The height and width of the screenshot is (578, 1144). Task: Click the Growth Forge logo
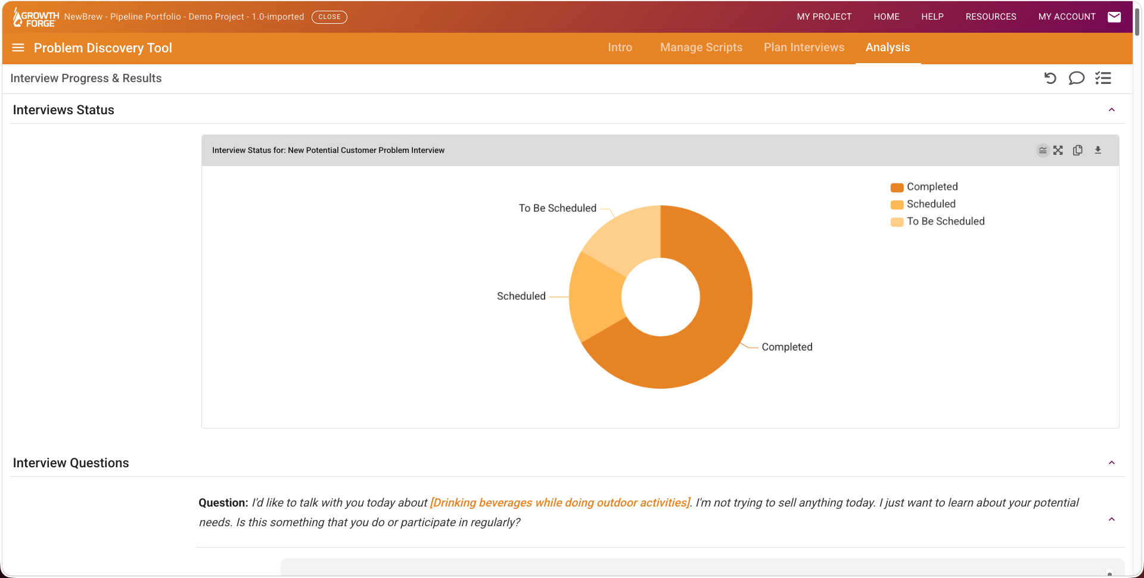click(x=36, y=17)
